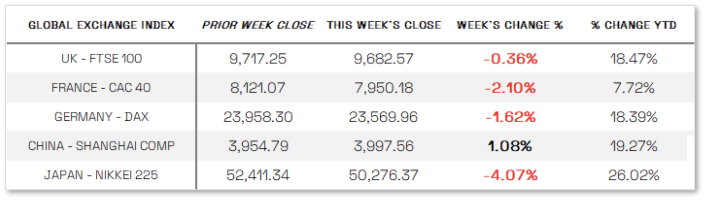
Task: Click DAX this week's close 23,569.96
Action: coord(383,117)
